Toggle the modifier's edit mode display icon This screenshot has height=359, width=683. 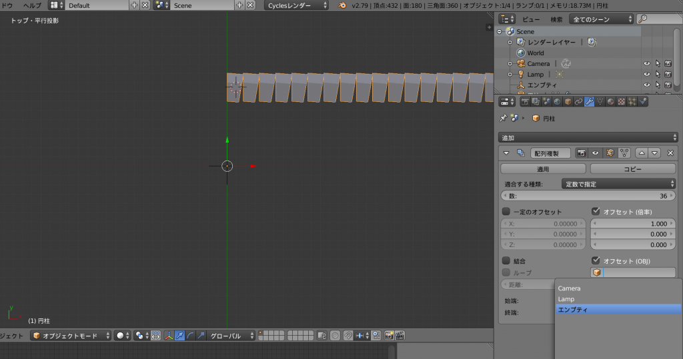click(x=610, y=153)
